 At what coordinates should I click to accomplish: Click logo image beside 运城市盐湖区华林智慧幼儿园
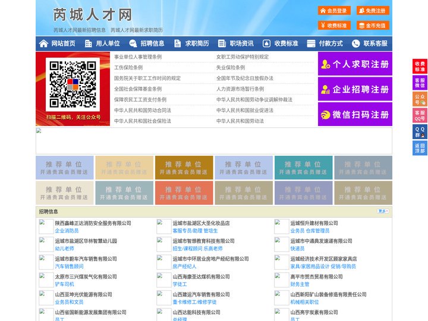tap(46, 244)
